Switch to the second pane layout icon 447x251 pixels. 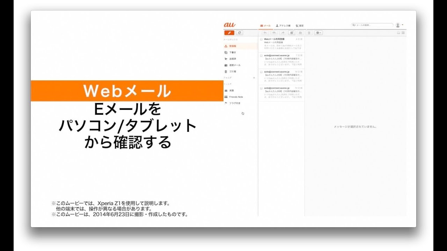(403, 33)
